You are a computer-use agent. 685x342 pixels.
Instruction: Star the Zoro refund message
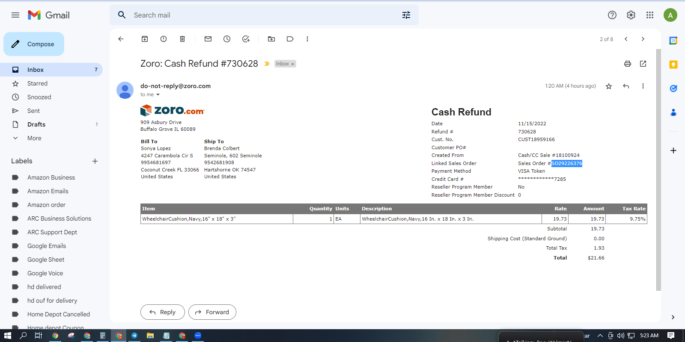pos(609,86)
